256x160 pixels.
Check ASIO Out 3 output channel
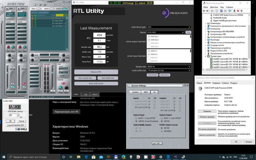[149, 43]
